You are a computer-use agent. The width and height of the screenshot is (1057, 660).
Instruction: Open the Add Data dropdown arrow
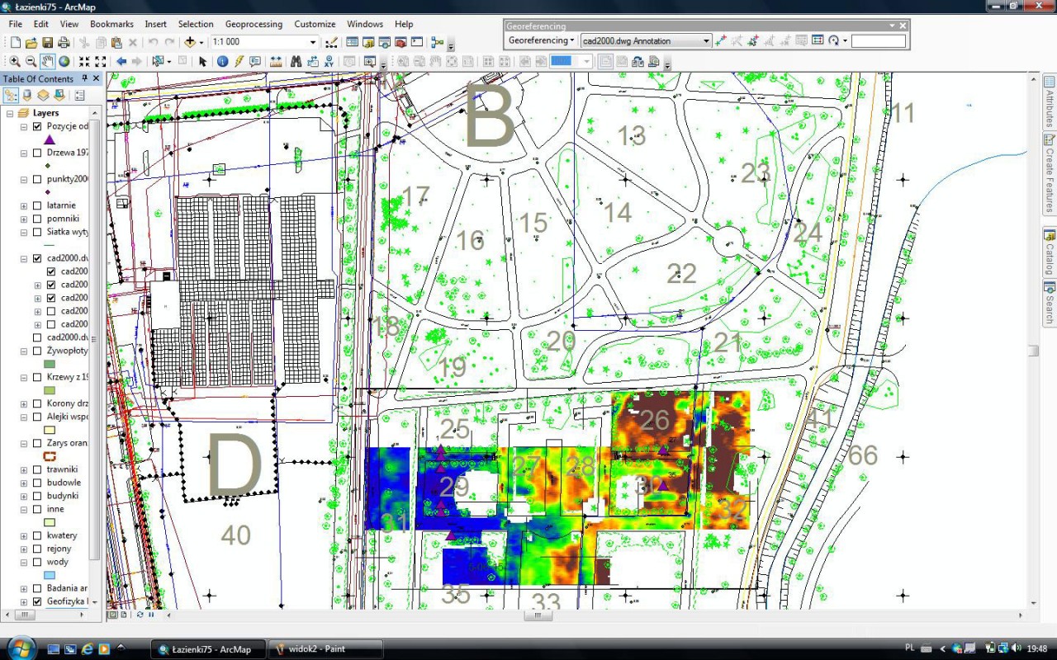tap(201, 42)
